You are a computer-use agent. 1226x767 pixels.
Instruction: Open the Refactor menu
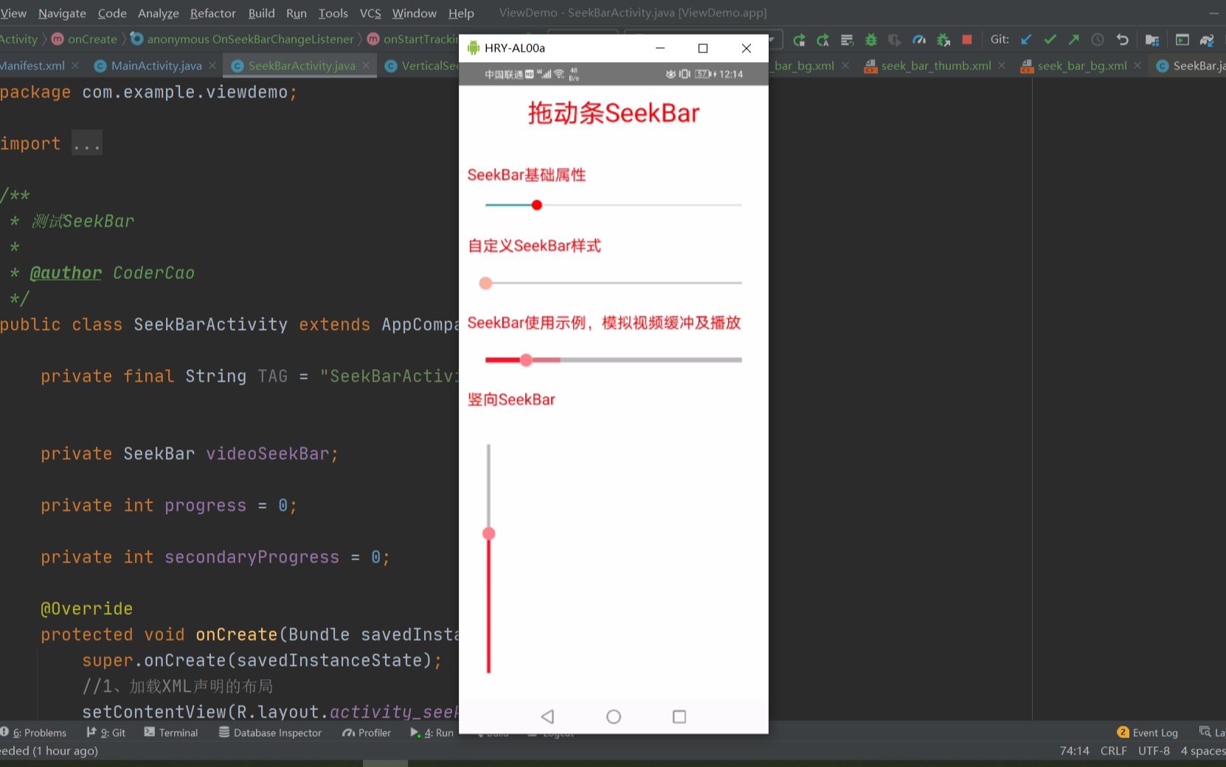coord(213,13)
